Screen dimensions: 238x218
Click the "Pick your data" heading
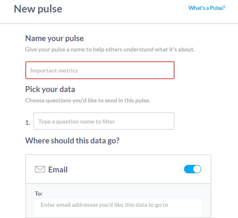coord(50,90)
